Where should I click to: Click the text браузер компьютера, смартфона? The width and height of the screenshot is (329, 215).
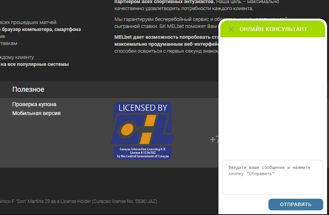[42, 29]
